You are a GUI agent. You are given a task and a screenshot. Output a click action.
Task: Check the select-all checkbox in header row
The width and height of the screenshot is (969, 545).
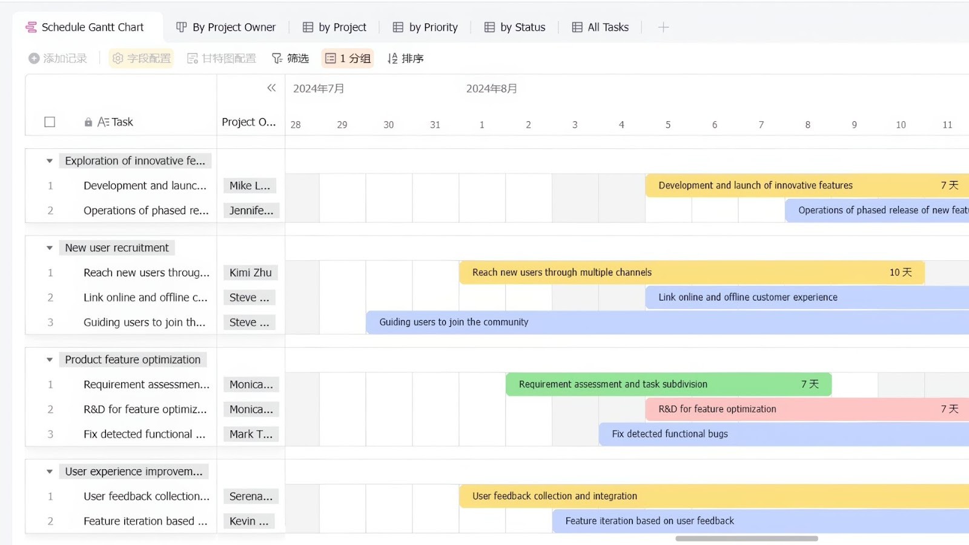(49, 122)
